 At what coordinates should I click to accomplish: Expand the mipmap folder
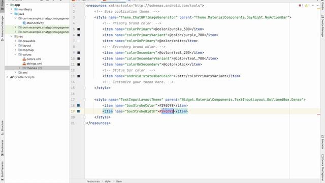[15, 50]
